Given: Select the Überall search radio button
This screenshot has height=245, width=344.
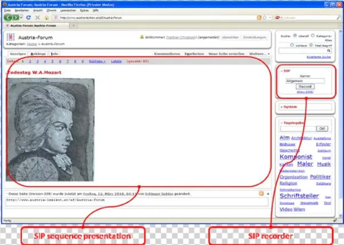Looking at the screenshot, I should (295, 35).
